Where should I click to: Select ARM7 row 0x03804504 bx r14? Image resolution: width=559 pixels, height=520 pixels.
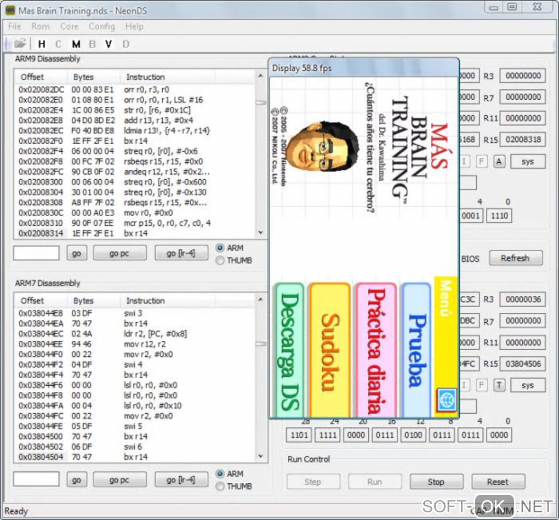(135, 457)
